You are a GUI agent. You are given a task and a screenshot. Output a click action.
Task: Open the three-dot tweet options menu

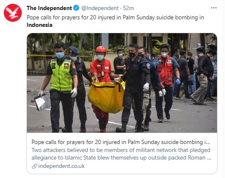coord(214,8)
